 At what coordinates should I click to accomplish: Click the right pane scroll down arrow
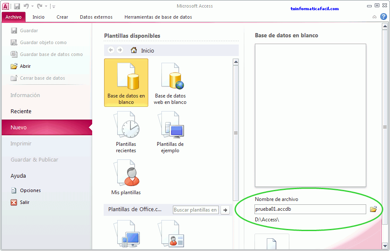point(385,246)
